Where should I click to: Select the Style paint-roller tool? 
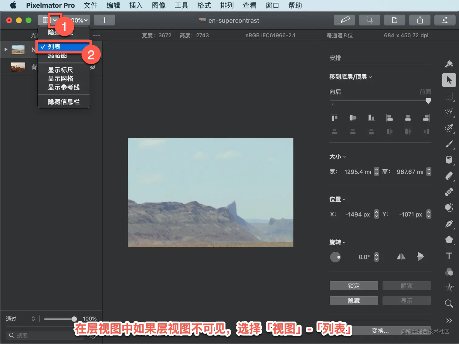point(449,64)
